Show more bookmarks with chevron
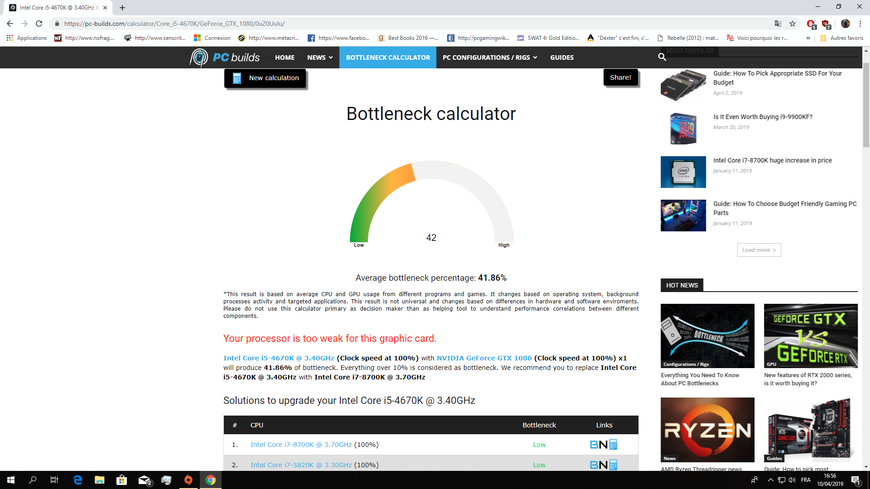Image resolution: width=870 pixels, height=489 pixels. click(x=808, y=38)
